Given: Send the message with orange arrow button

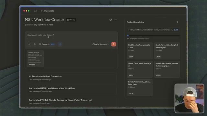Looking at the screenshot, I should coord(114,44).
